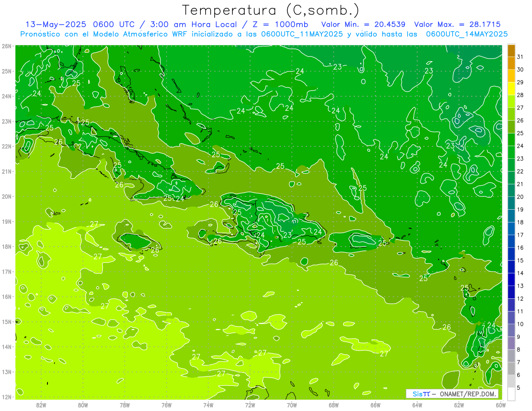Click the "0600UTC_11MAY2025" initialization time

pos(302,34)
